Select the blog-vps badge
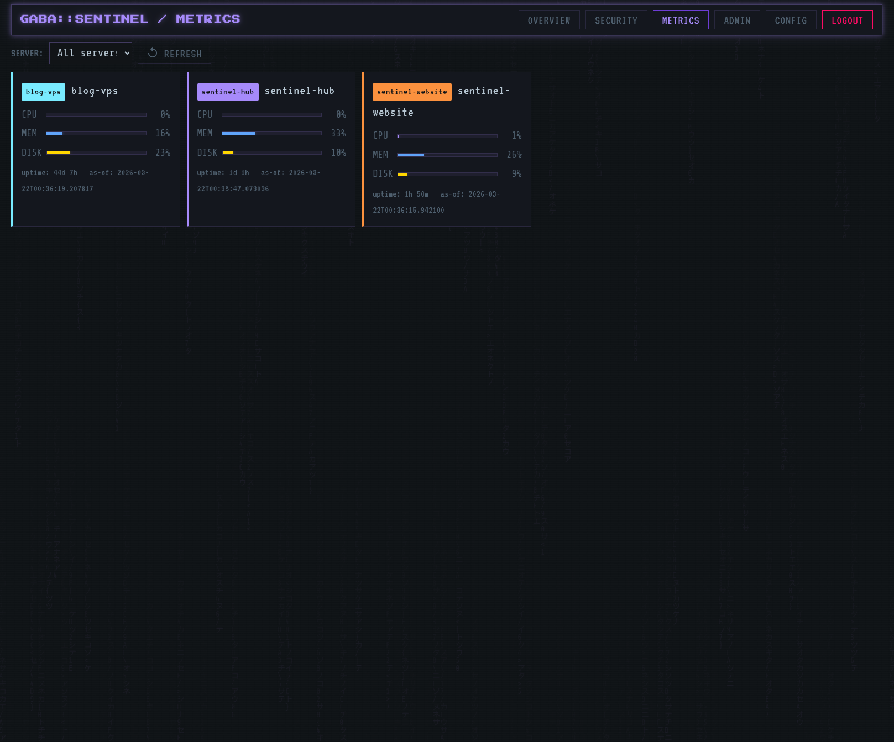This screenshot has width=894, height=742. pyautogui.click(x=43, y=92)
